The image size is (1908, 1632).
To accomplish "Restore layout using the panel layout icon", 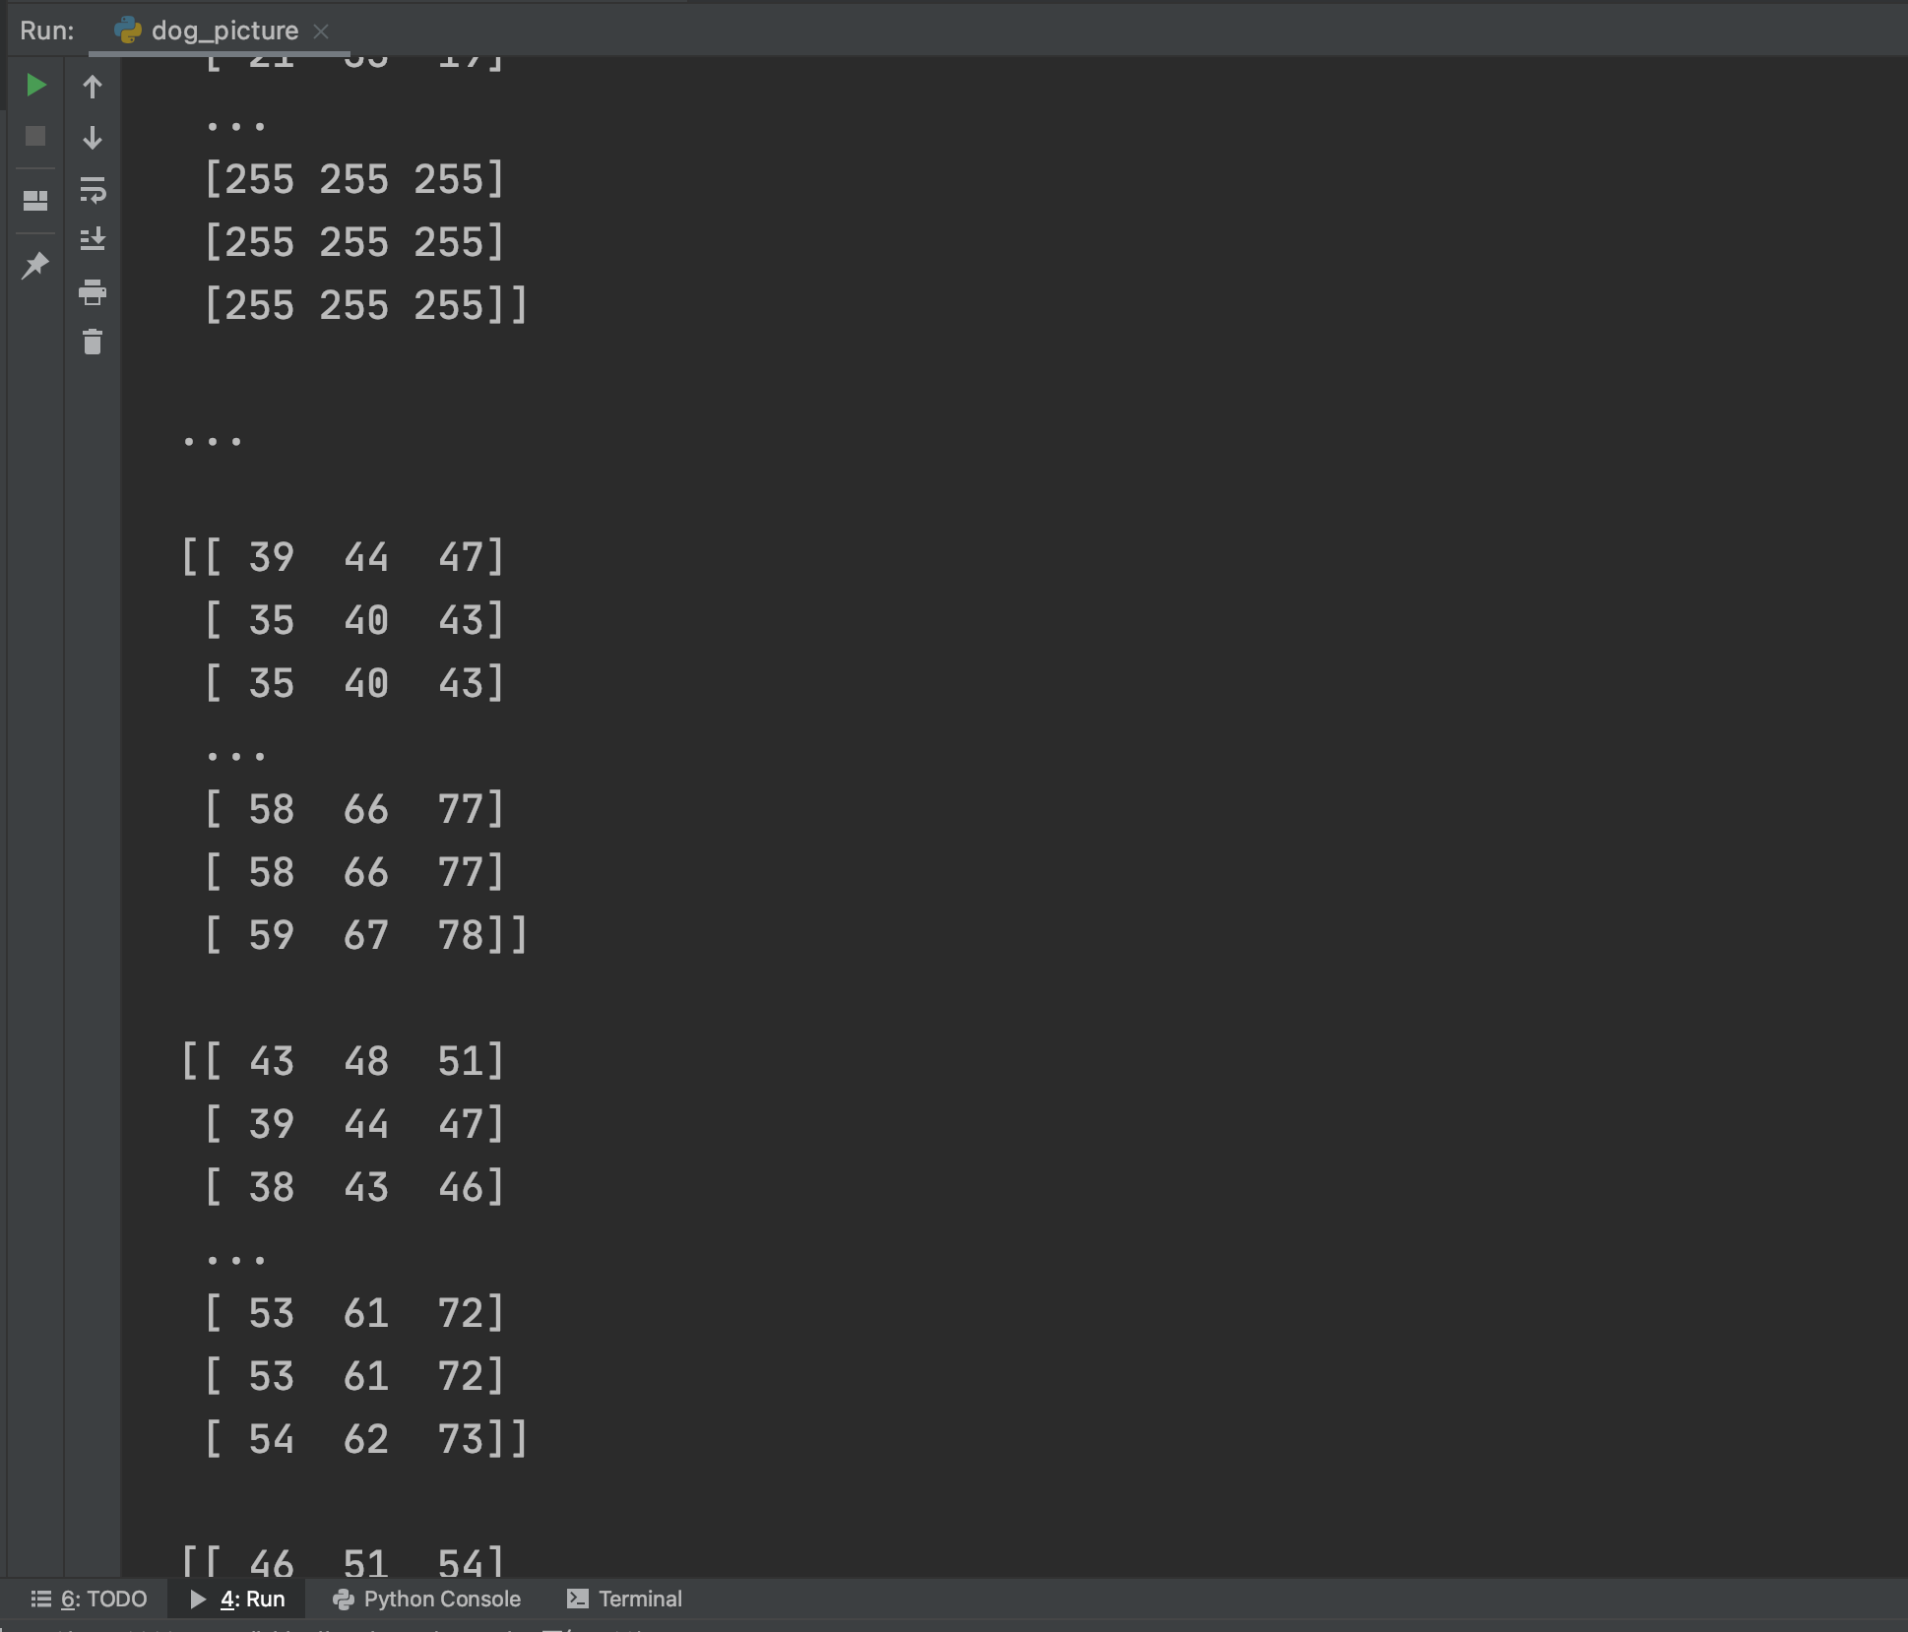I will pos(35,201).
